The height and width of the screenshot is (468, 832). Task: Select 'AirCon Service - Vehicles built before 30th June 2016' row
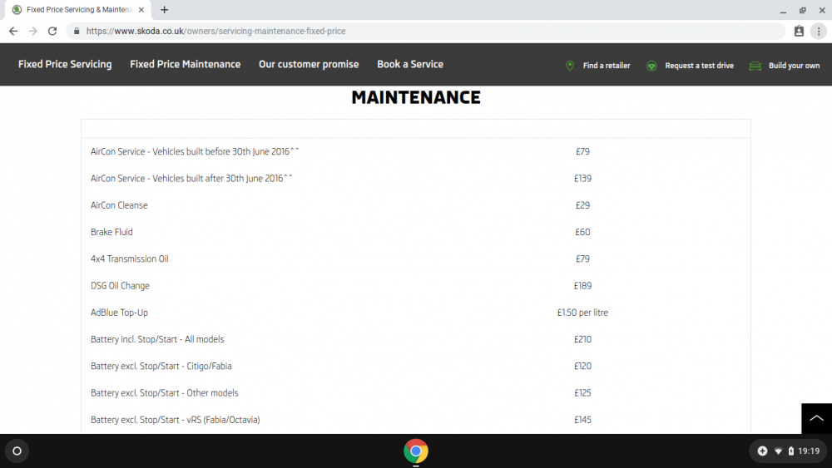click(x=195, y=151)
